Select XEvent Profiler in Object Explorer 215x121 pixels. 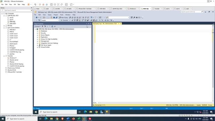click(x=45, y=47)
